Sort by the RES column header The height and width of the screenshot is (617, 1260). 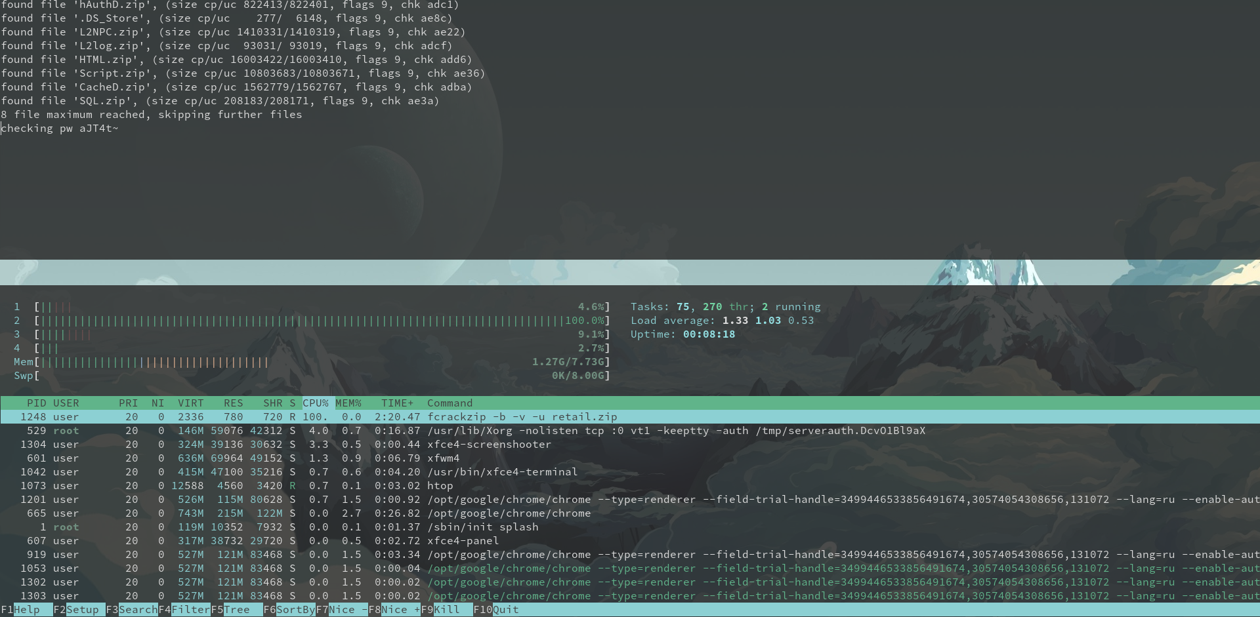point(234,403)
